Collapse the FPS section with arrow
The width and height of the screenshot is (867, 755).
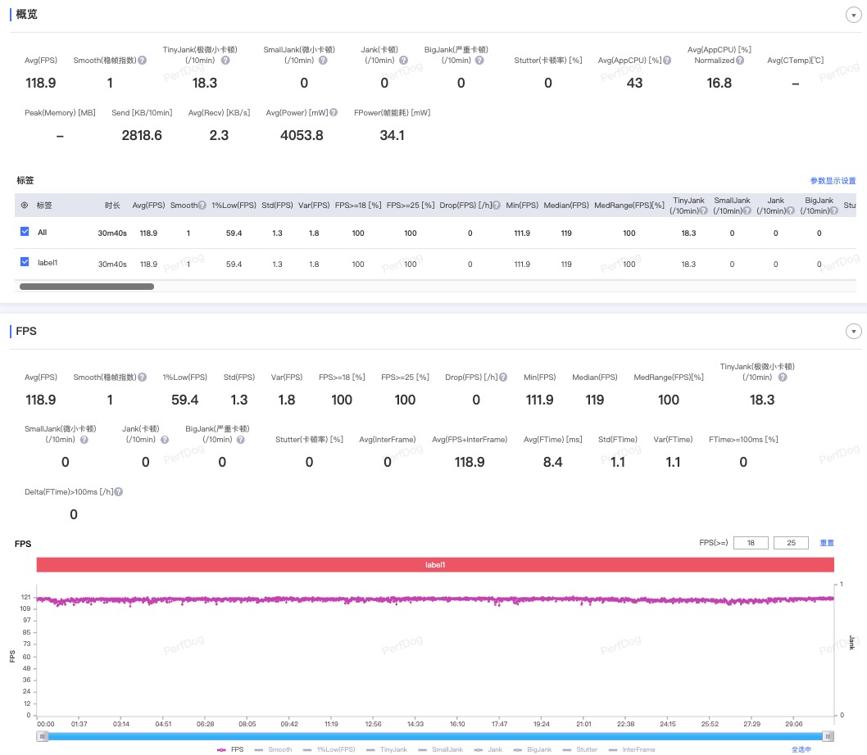853,331
